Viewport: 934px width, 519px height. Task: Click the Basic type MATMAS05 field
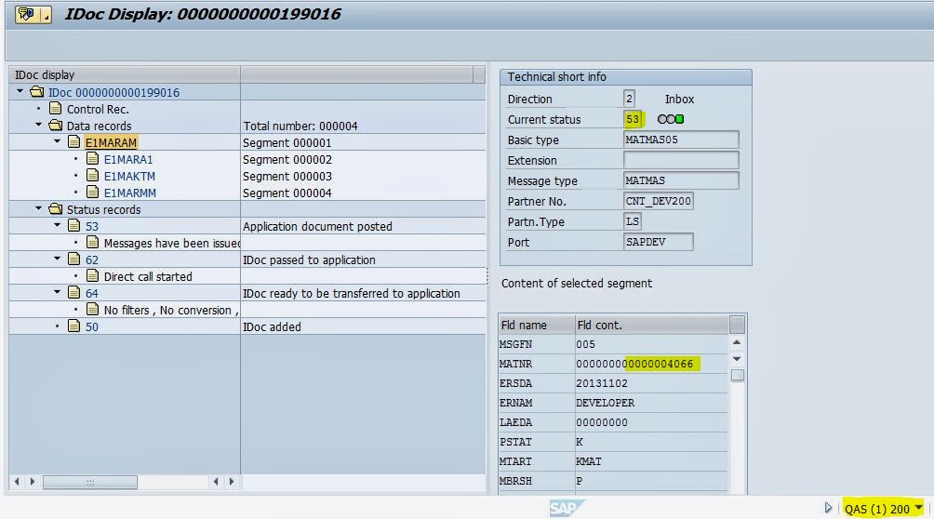pyautogui.click(x=681, y=140)
